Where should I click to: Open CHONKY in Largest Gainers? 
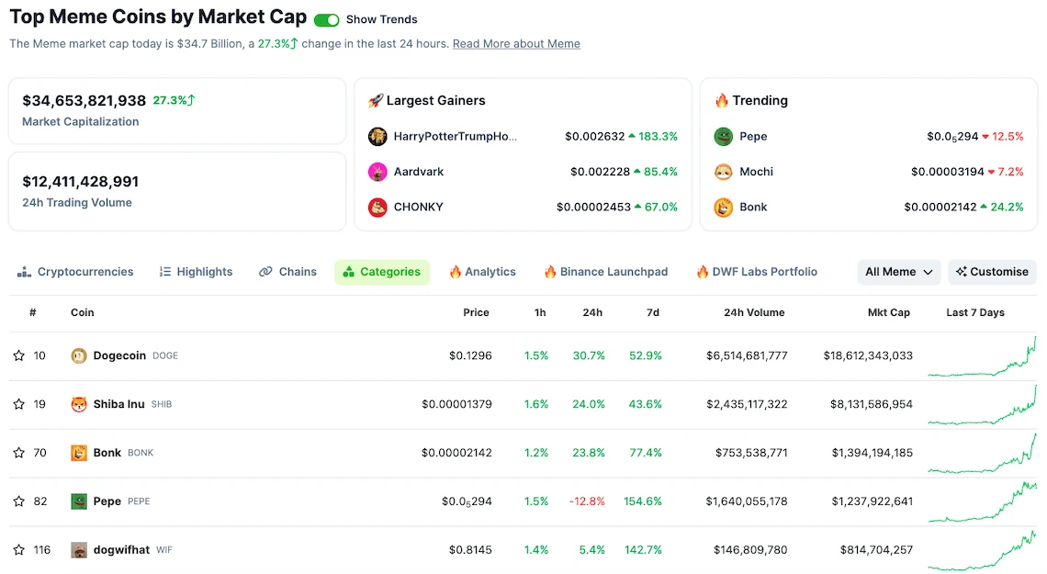pos(419,207)
